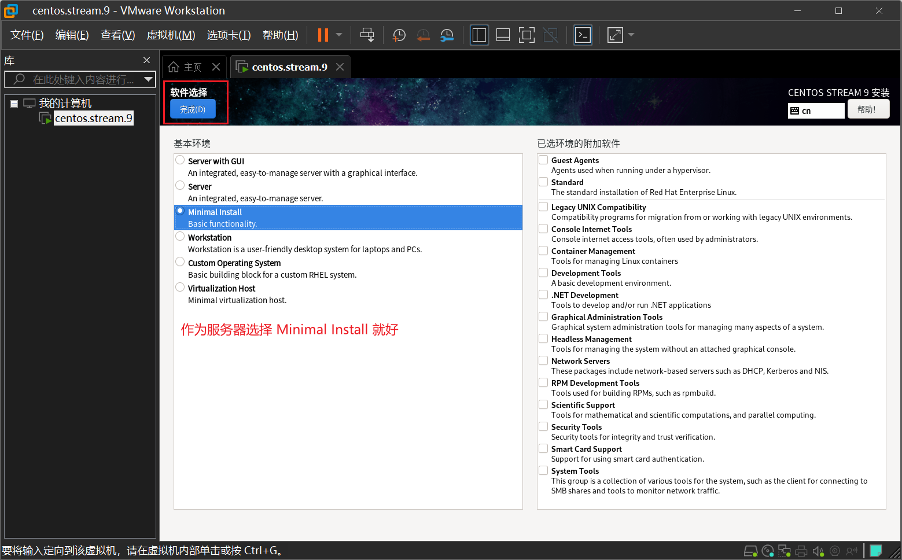Image resolution: width=902 pixels, height=560 pixels.
Task: Check the Console Internet Tools checkbox
Action: click(x=543, y=229)
